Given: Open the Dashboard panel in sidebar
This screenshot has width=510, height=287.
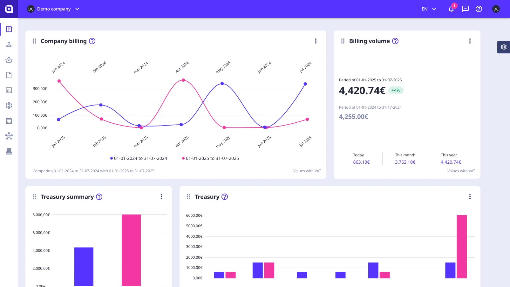Looking at the screenshot, I should [x=9, y=29].
